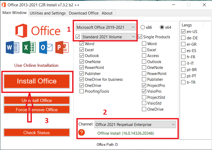Check Publisher under Single Products
Image resolution: width=212 pixels, height=150 pixels.
[144, 79]
